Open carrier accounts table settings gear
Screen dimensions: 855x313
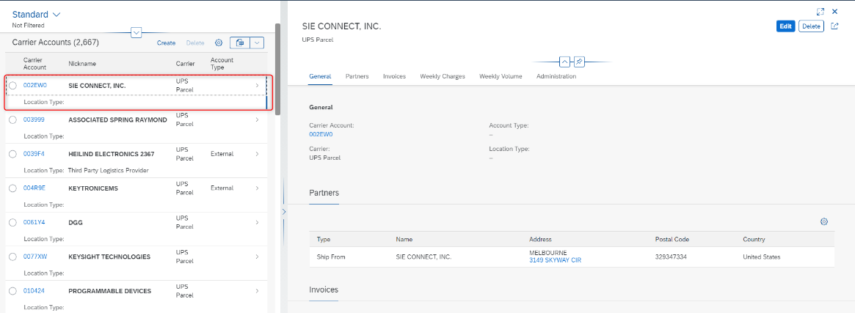coord(219,43)
